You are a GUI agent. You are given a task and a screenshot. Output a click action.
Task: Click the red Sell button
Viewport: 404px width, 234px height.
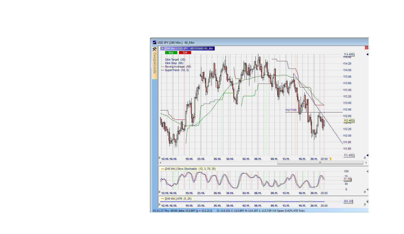[185, 52]
